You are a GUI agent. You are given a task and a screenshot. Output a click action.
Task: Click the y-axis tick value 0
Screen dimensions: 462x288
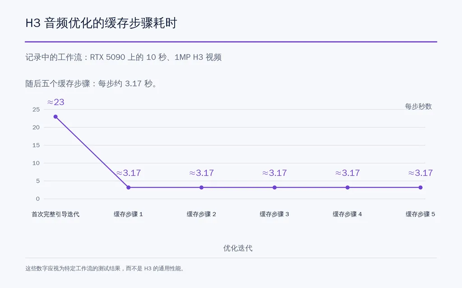pos(38,199)
